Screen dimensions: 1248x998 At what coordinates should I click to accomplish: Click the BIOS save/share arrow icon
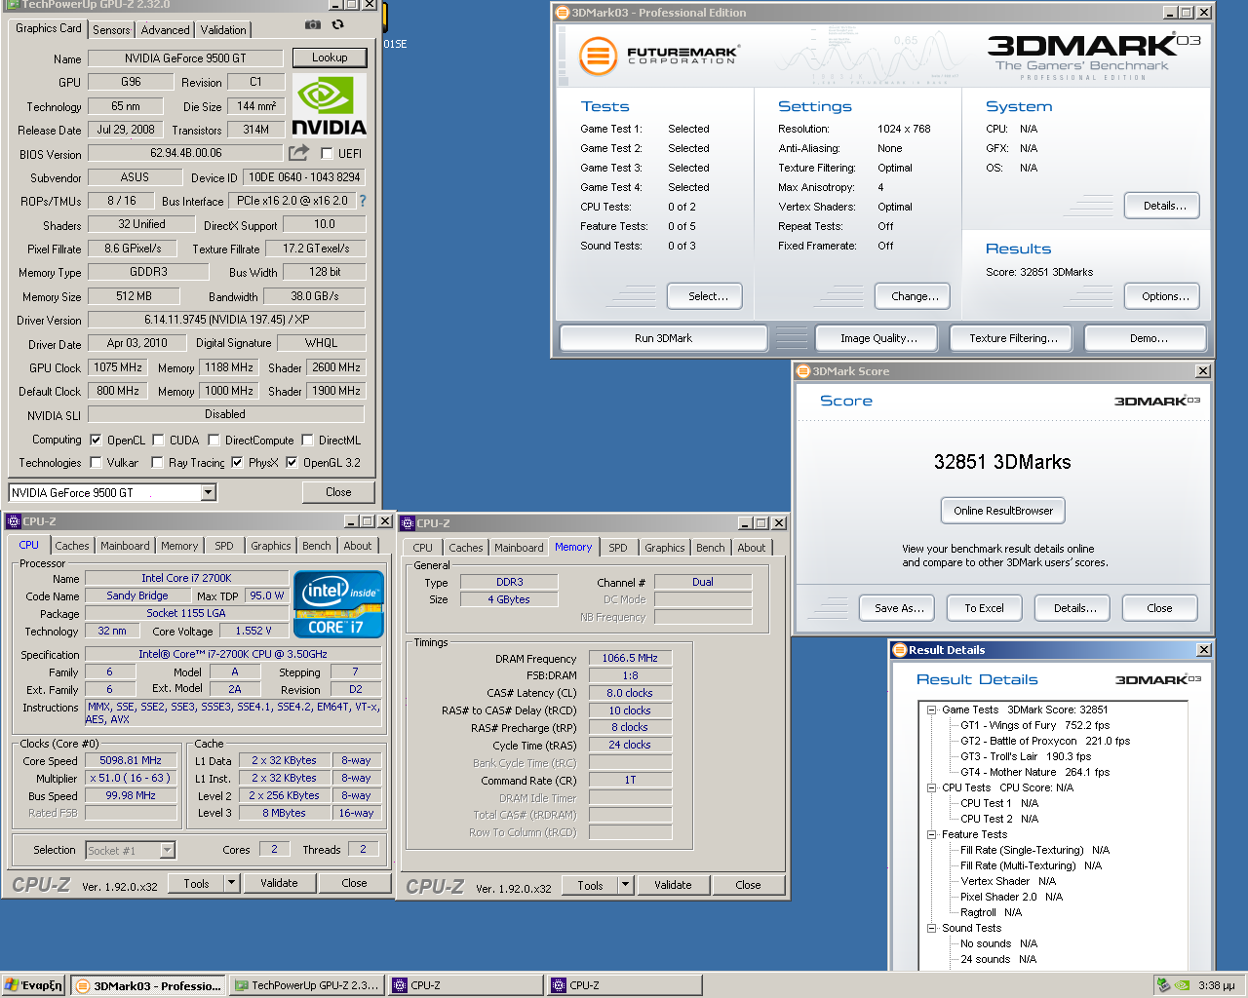[x=298, y=153]
